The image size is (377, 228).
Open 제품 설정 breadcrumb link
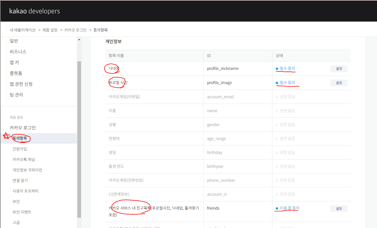click(50, 30)
